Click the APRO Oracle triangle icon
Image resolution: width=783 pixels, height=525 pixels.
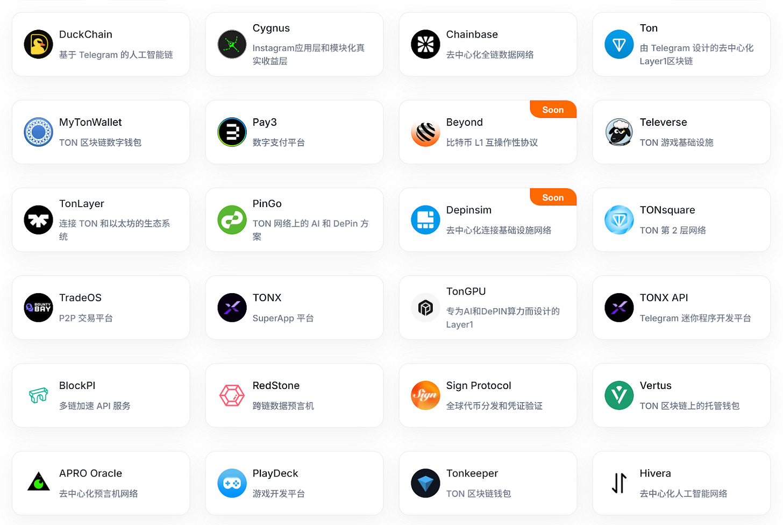(x=38, y=482)
